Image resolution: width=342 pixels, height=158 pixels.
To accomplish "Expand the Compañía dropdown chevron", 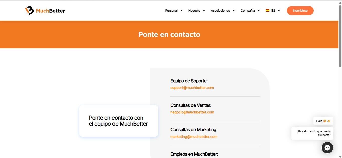I will click(259, 10).
